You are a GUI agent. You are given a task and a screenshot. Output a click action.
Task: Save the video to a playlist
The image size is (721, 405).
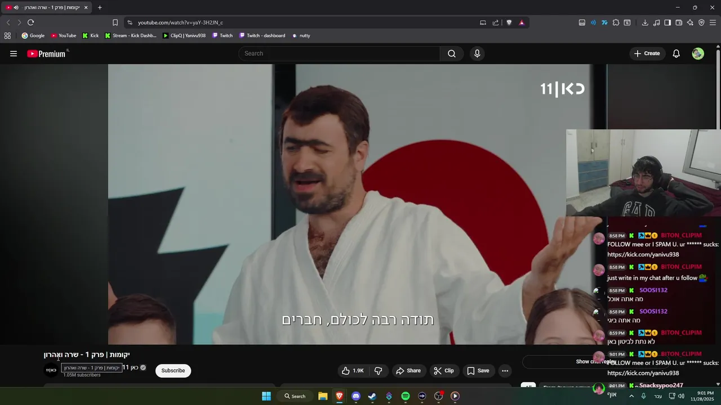(478, 371)
